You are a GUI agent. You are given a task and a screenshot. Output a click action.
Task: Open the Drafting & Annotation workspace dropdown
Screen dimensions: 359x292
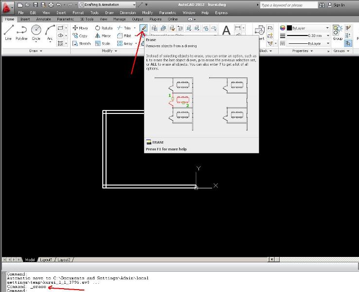coord(107,4)
